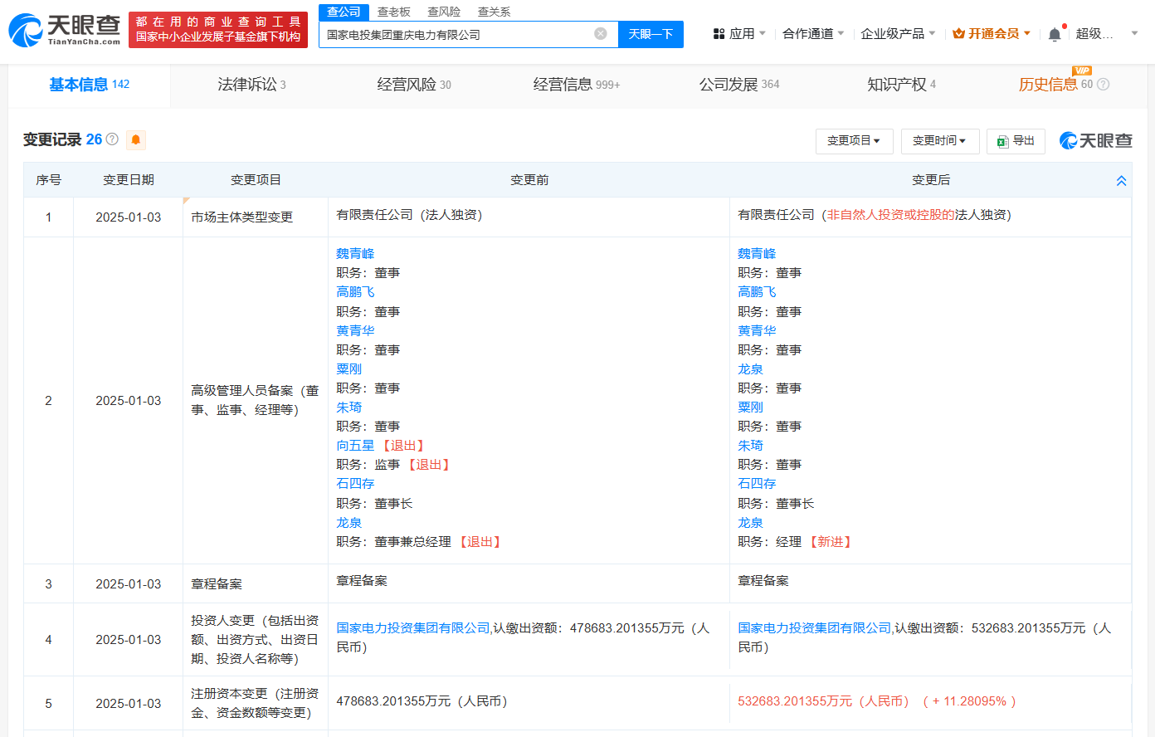Viewport: 1155px width, 737px height.
Task: Click the 532683.201355万元 (+11.28095%) value
Action: [x=876, y=701]
